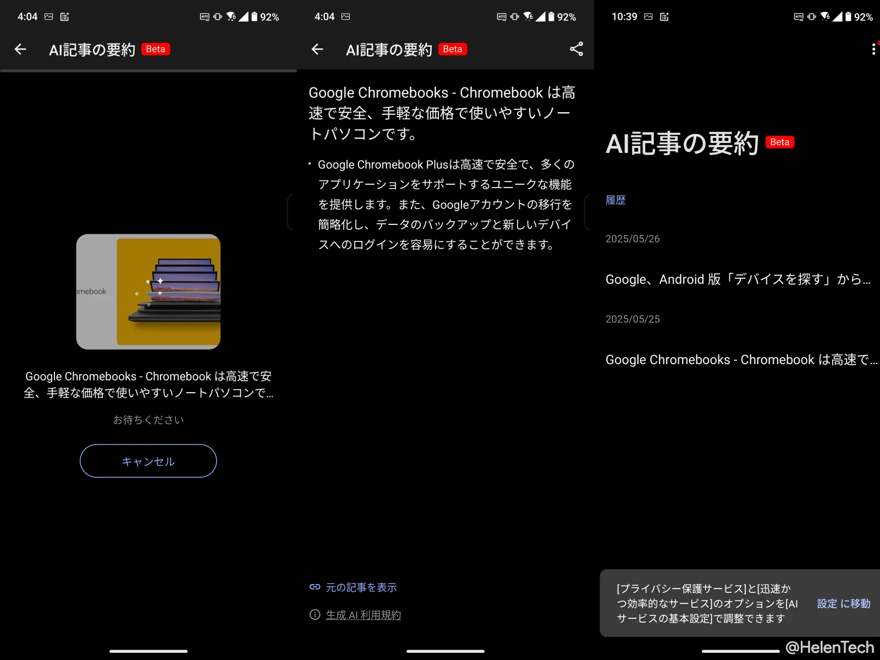Tap the link icon beside 元の記事を表示
Screen dimensions: 880x660
315,587
